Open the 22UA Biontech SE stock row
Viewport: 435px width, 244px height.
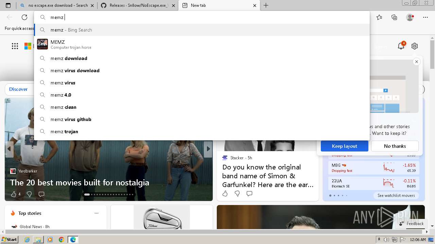373,183
